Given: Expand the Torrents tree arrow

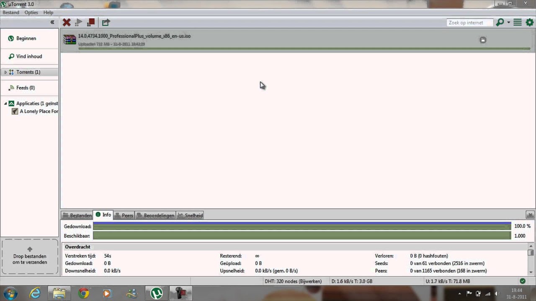Looking at the screenshot, I should pos(5,72).
